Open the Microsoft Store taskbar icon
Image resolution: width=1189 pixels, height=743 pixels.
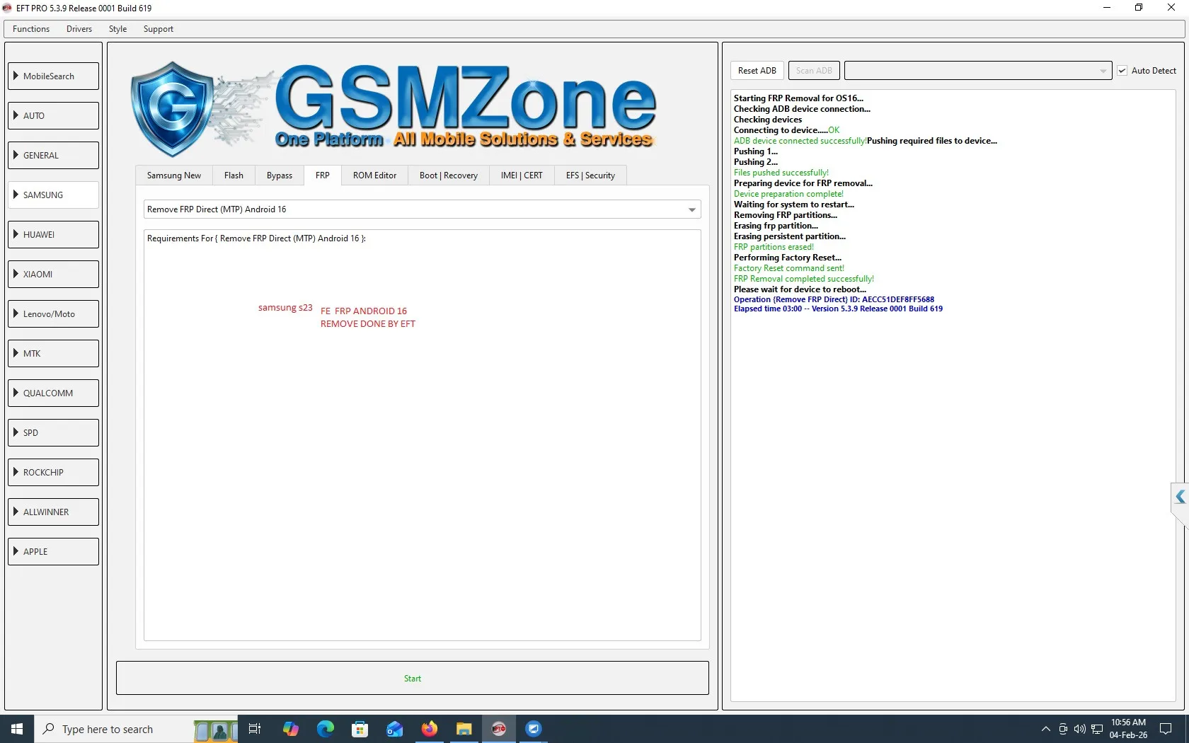360,729
